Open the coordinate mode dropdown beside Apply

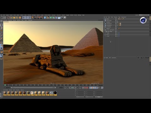(x=80, y=97)
